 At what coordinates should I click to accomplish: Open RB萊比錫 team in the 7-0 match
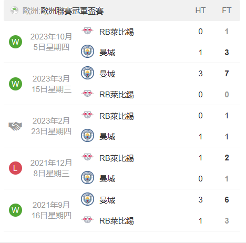(x=117, y=95)
